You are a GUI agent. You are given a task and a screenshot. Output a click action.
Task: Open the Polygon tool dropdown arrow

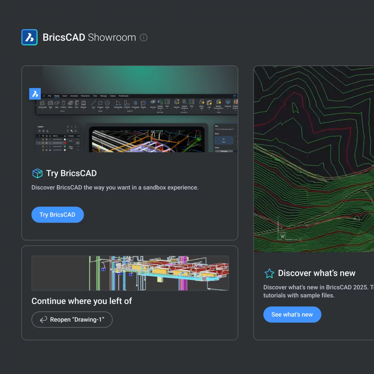[x=100, y=109]
